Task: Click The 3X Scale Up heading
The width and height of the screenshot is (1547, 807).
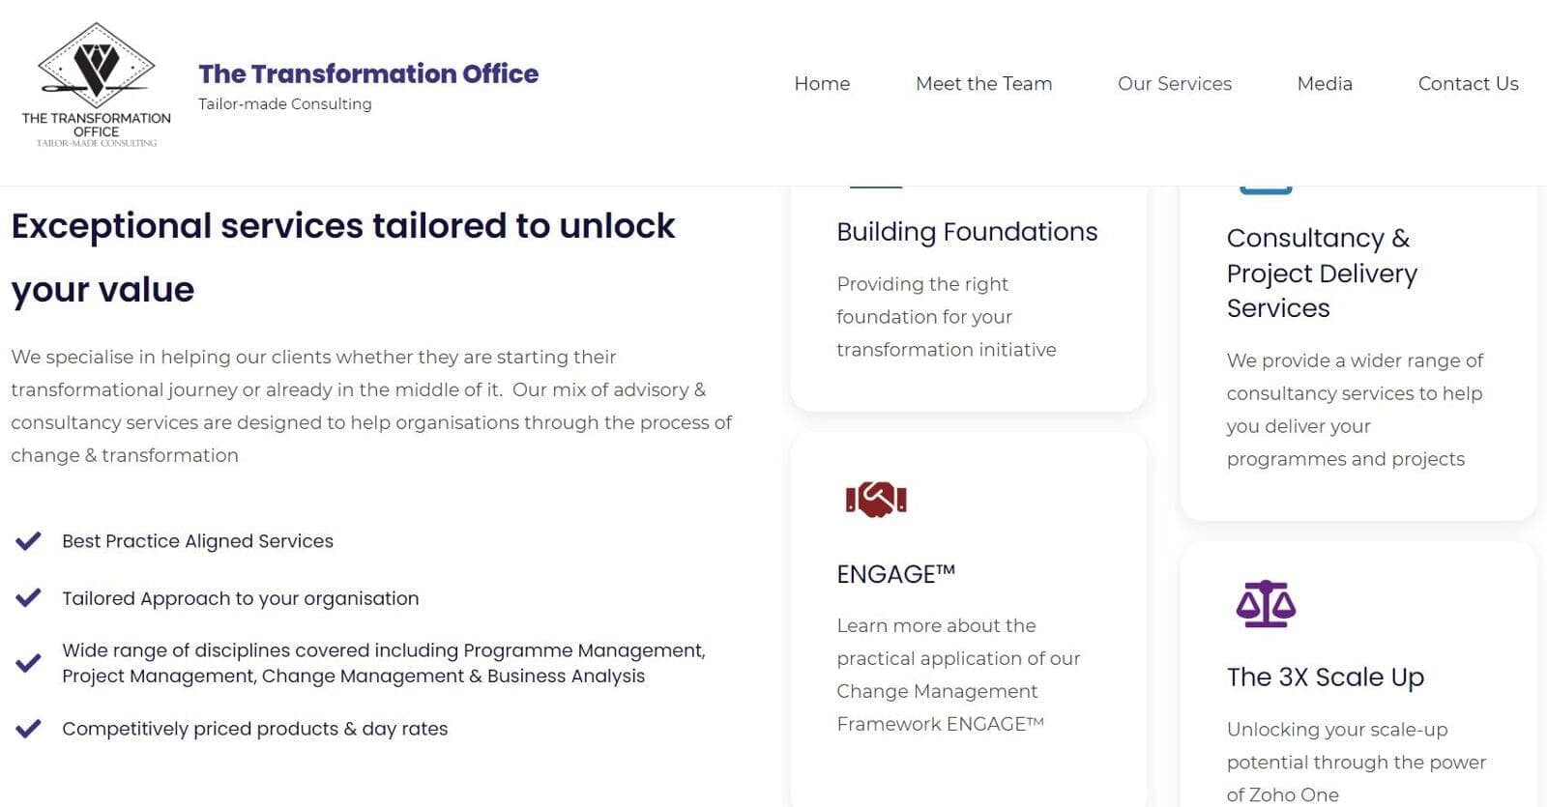Action: tap(1325, 677)
